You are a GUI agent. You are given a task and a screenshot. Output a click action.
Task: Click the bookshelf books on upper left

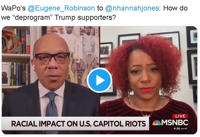pos(16,41)
